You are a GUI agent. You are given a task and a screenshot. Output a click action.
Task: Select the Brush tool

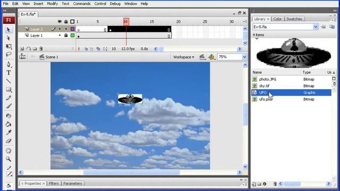click(x=8, y=106)
